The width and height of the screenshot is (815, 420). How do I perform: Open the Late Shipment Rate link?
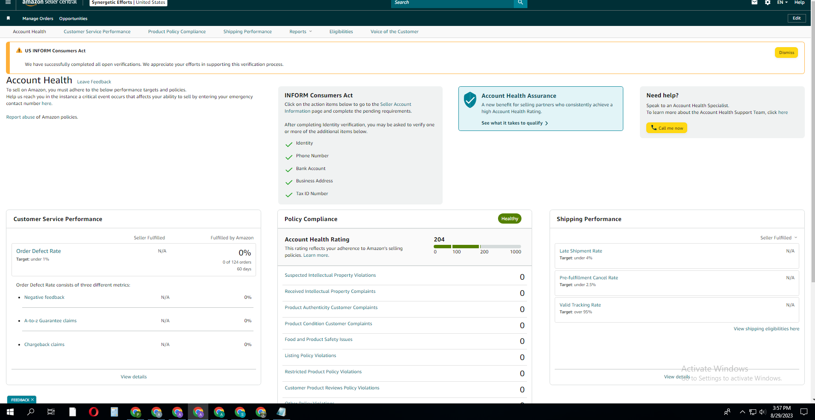(x=581, y=251)
